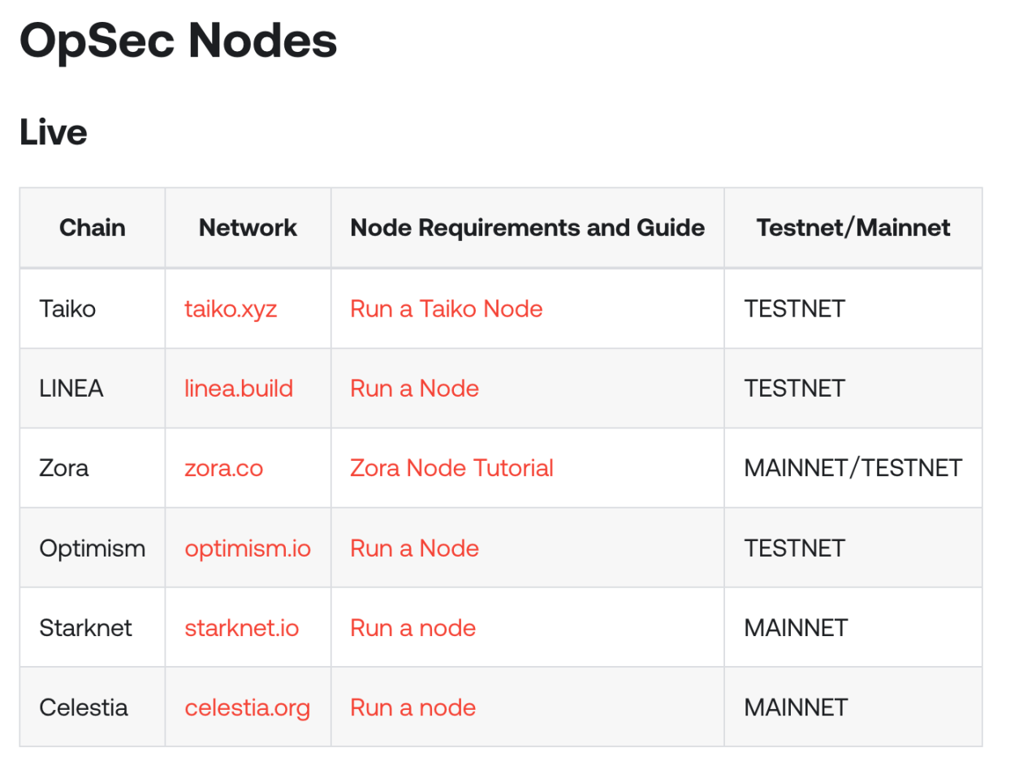Image resolution: width=1032 pixels, height=761 pixels.
Task: Click the Network column header
Action: 248,228
